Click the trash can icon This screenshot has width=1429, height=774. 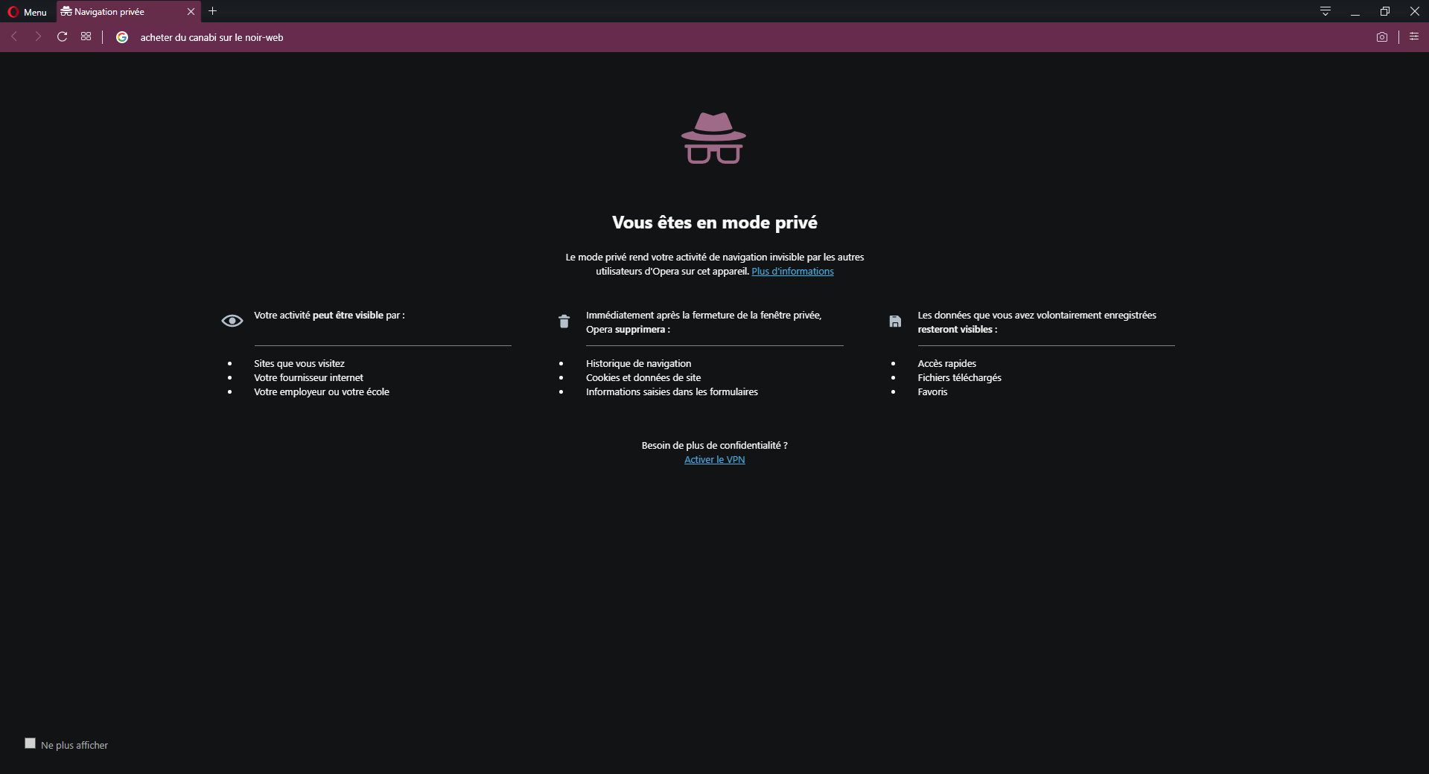[x=564, y=322]
